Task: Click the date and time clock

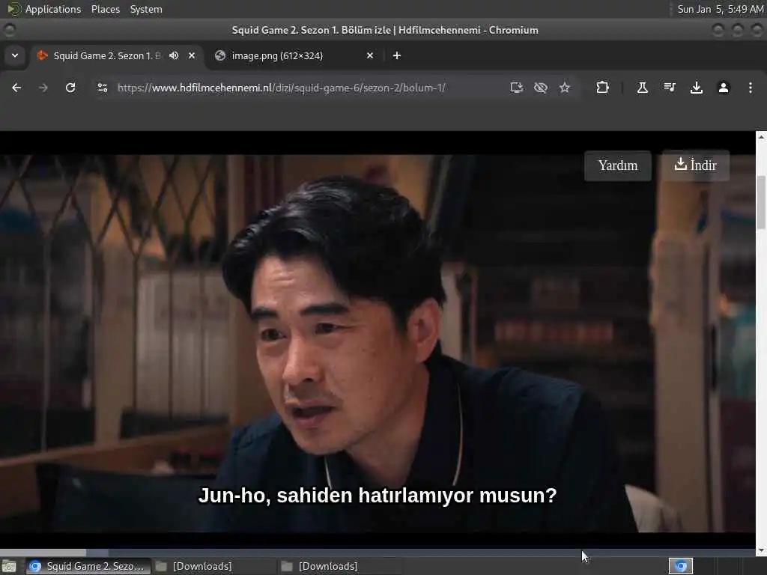Action: coord(720,9)
